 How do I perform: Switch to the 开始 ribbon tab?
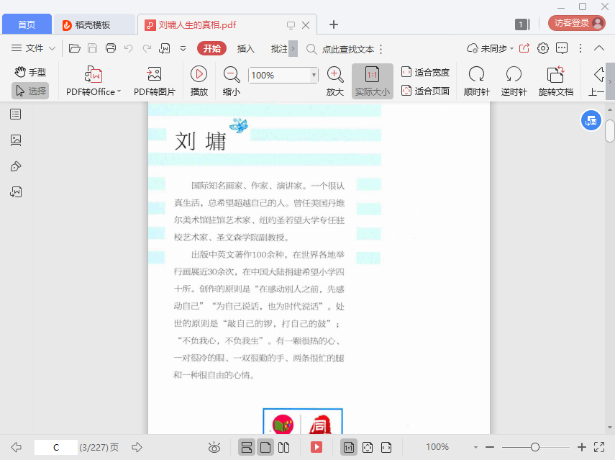211,48
